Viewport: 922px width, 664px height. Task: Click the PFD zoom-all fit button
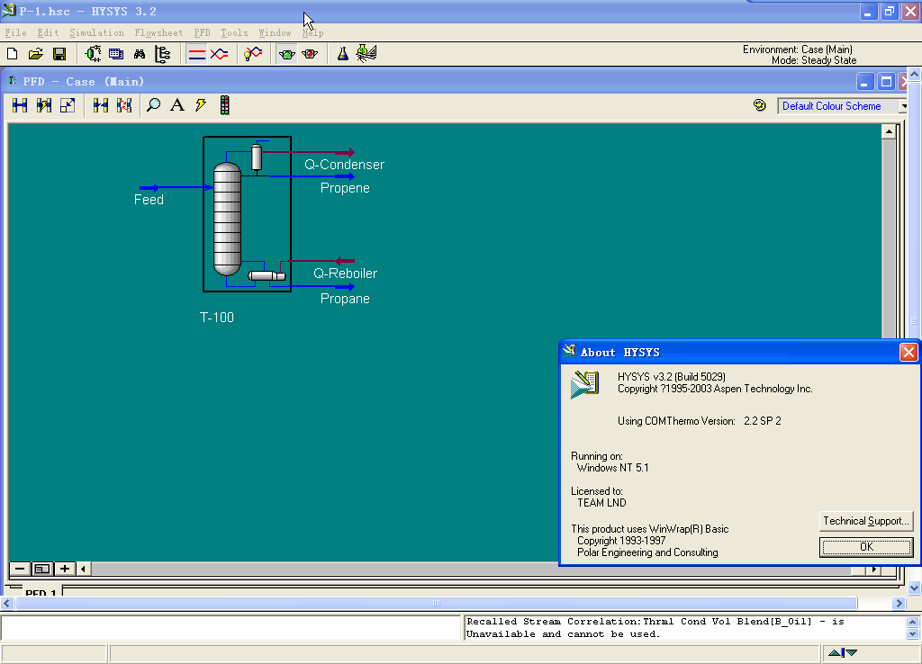point(41,569)
